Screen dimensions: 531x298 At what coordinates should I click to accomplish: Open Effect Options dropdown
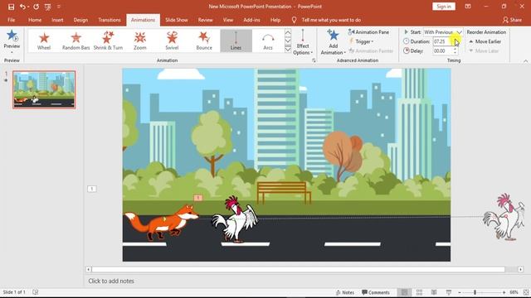pyautogui.click(x=302, y=42)
